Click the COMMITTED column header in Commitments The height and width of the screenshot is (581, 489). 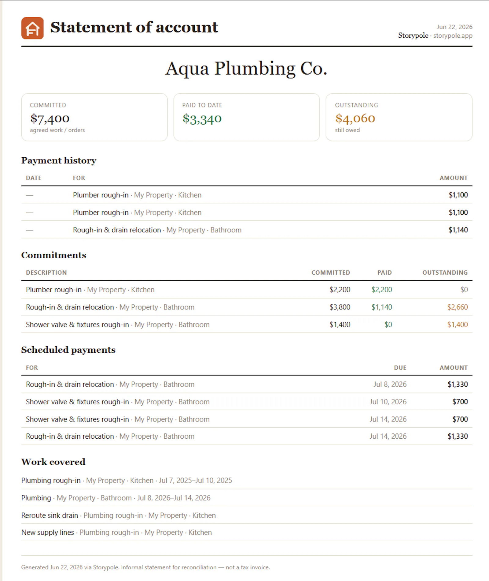[331, 272]
